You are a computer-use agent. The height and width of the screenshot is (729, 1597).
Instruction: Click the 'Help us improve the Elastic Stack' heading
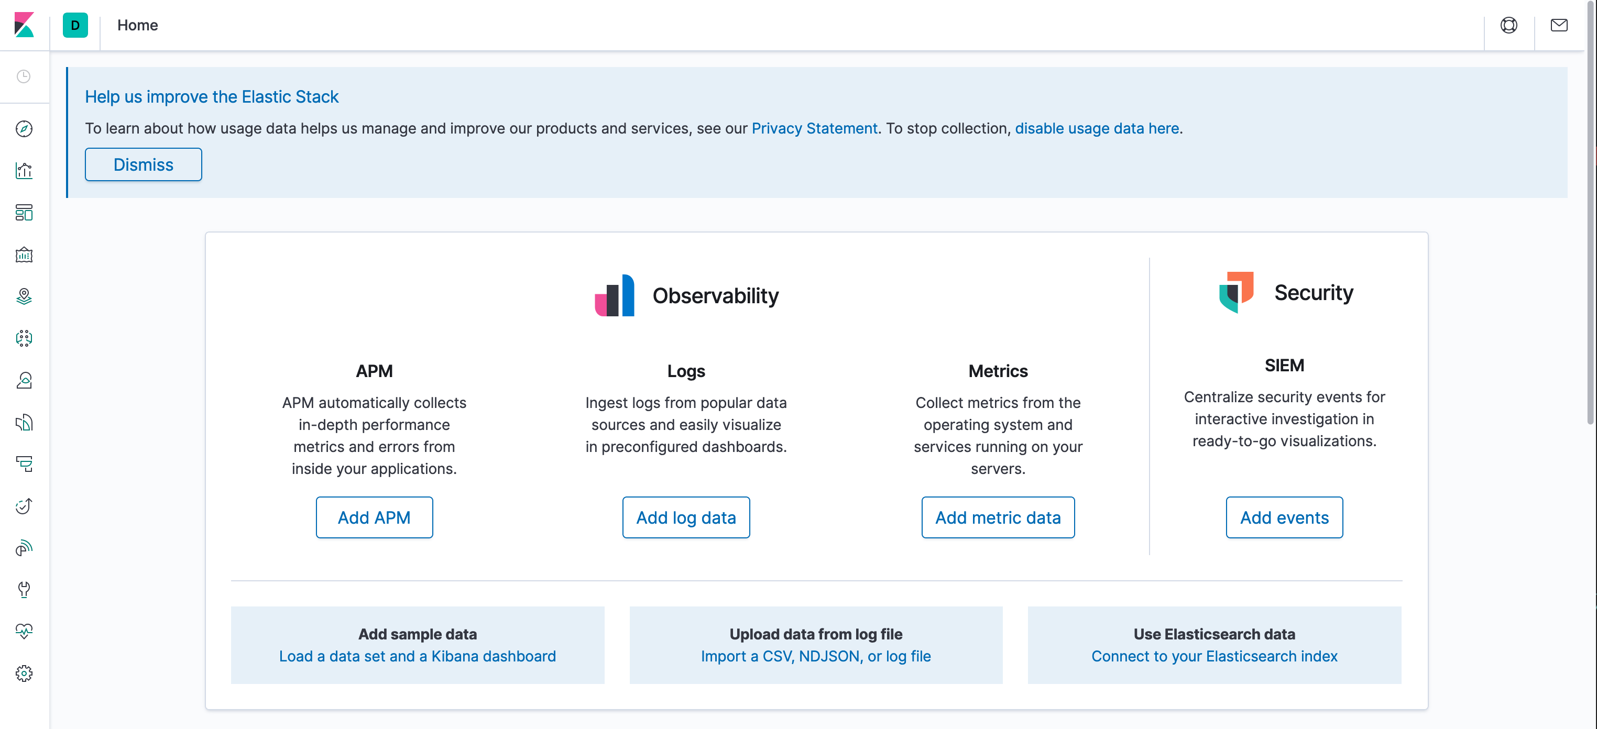[x=211, y=97]
